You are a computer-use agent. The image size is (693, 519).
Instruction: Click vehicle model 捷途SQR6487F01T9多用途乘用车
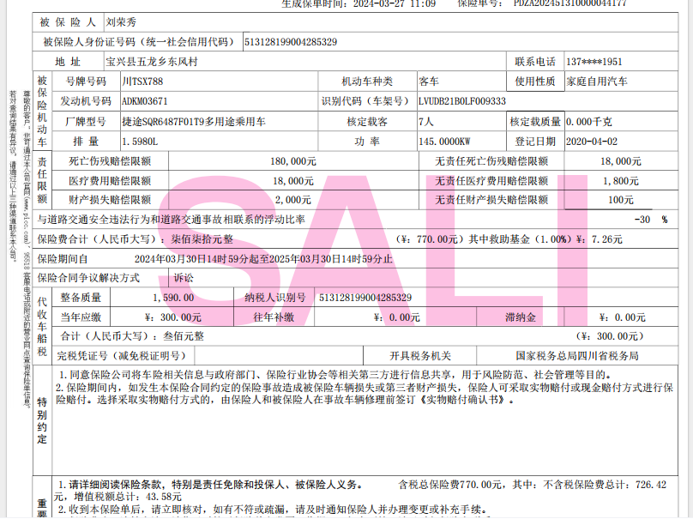[x=194, y=122]
